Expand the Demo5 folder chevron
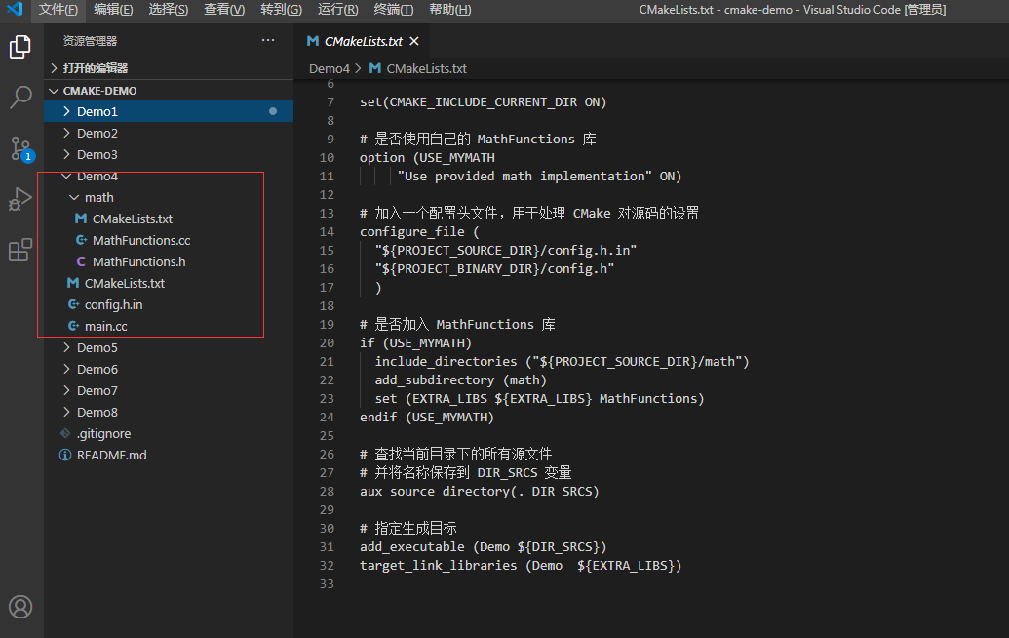 [66, 347]
